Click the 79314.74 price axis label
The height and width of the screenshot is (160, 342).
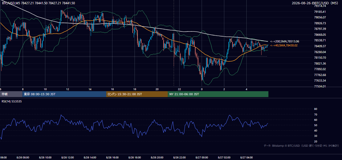click(320, 6)
